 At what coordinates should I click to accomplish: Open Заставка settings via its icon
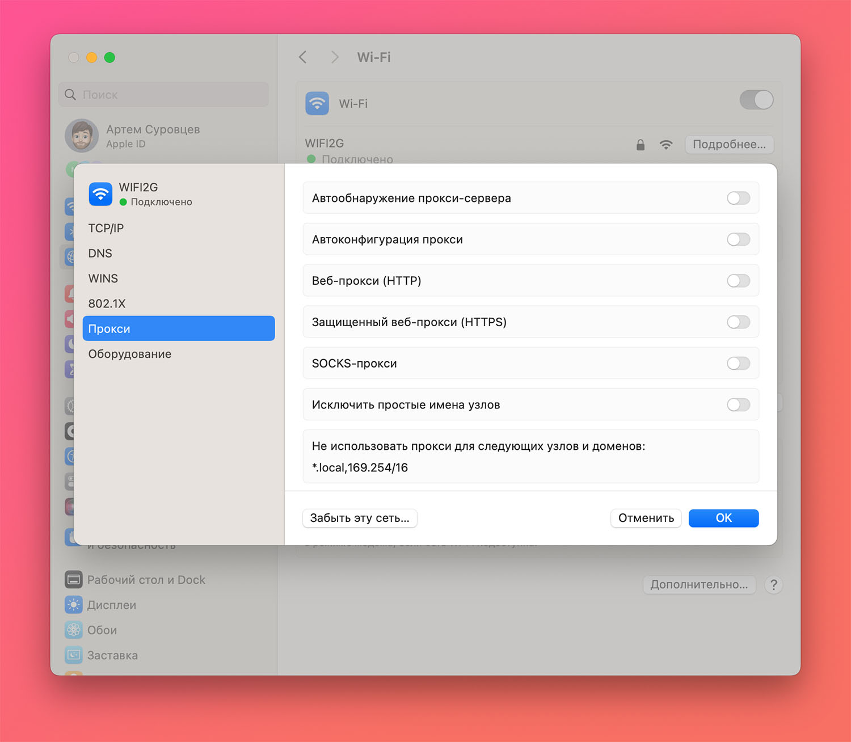(x=74, y=655)
